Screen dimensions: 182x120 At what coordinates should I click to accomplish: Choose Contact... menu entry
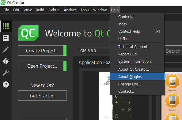(137, 91)
